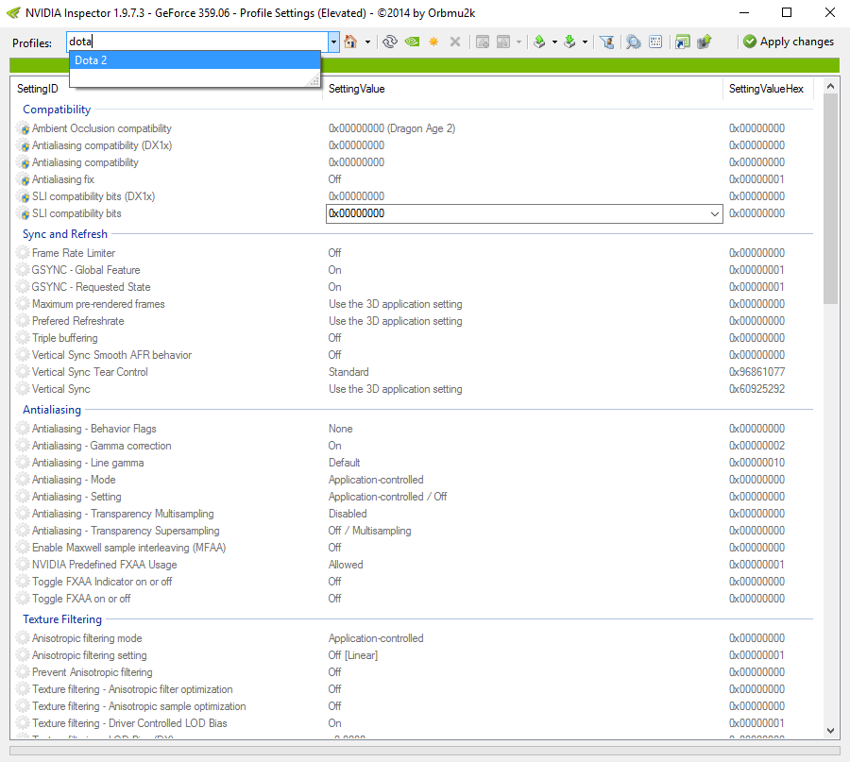850x762 pixels.
Task: Sort by the SettingValue column header
Action: [x=522, y=89]
